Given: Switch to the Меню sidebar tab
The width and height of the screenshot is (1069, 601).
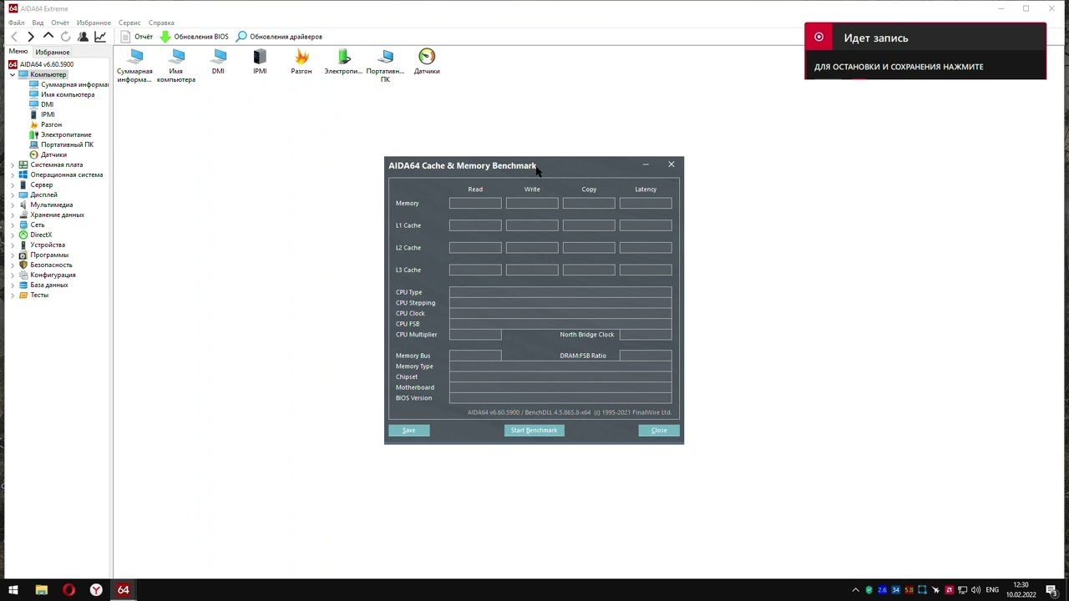Looking at the screenshot, I should click(18, 52).
